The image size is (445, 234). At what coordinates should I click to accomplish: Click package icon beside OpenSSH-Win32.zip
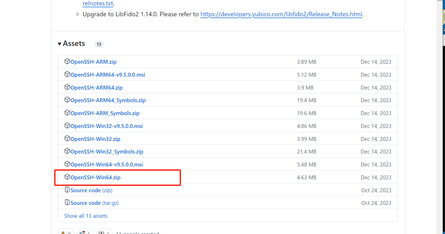pyautogui.click(x=67, y=139)
